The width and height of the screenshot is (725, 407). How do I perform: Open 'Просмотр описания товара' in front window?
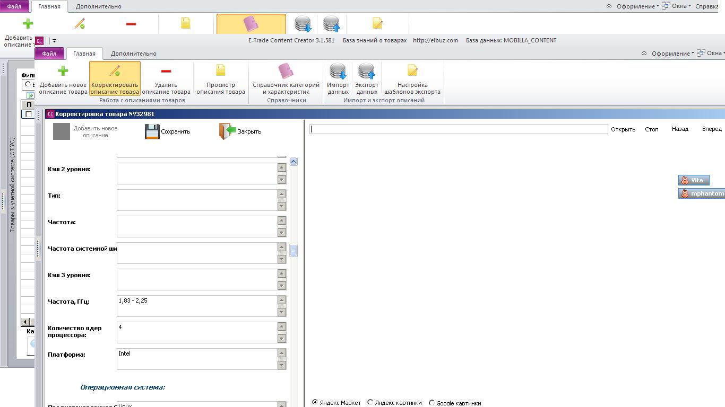[221, 79]
